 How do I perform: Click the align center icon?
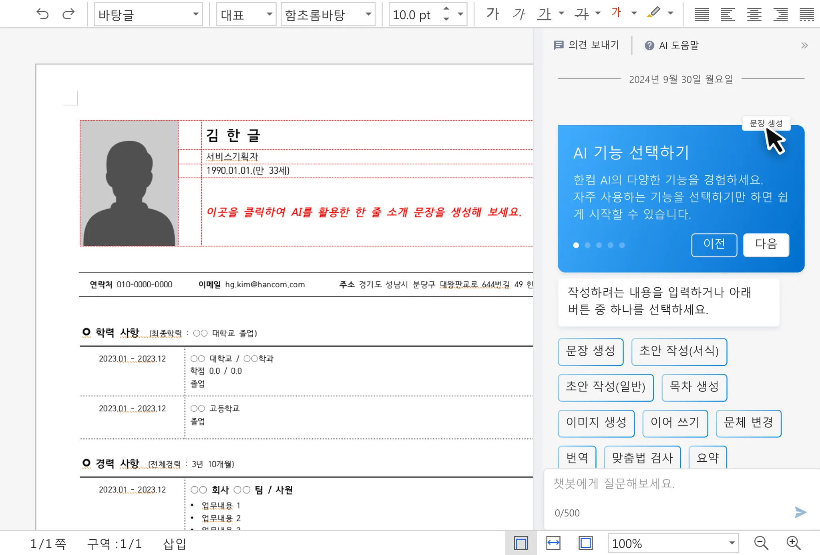tap(754, 14)
